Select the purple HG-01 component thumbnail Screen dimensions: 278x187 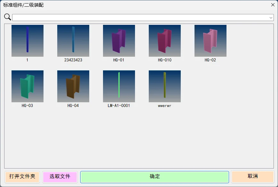[x=119, y=40]
